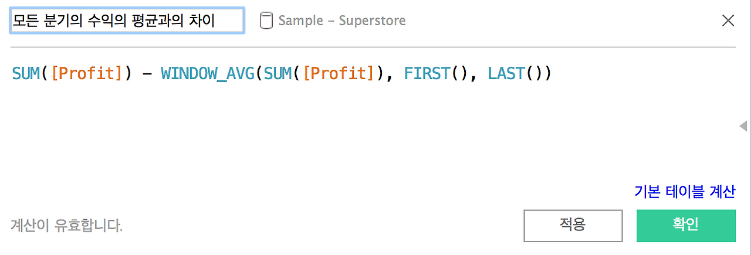Expand the function list side arrow
This screenshot has width=751, height=255.
click(x=743, y=126)
